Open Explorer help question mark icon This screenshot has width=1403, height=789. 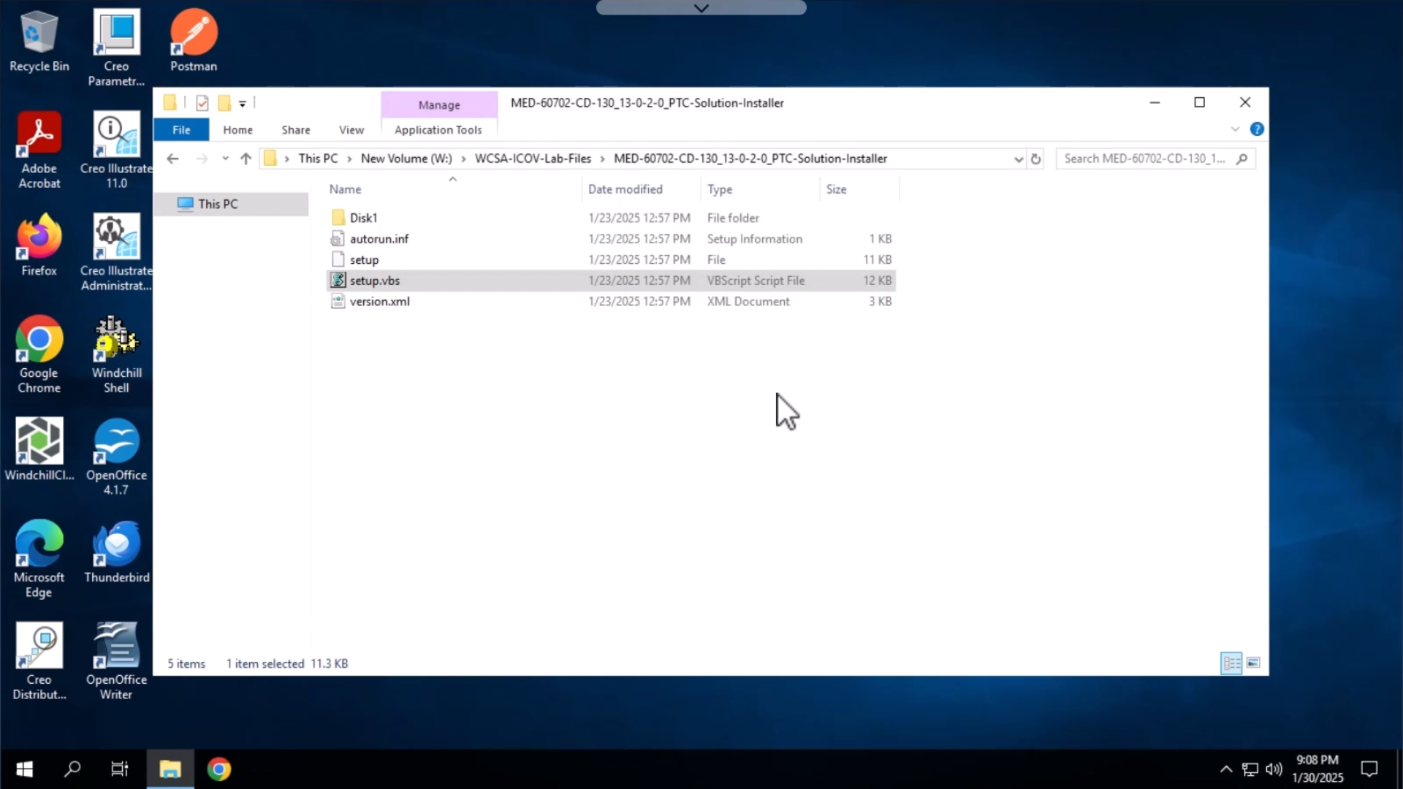(1257, 129)
